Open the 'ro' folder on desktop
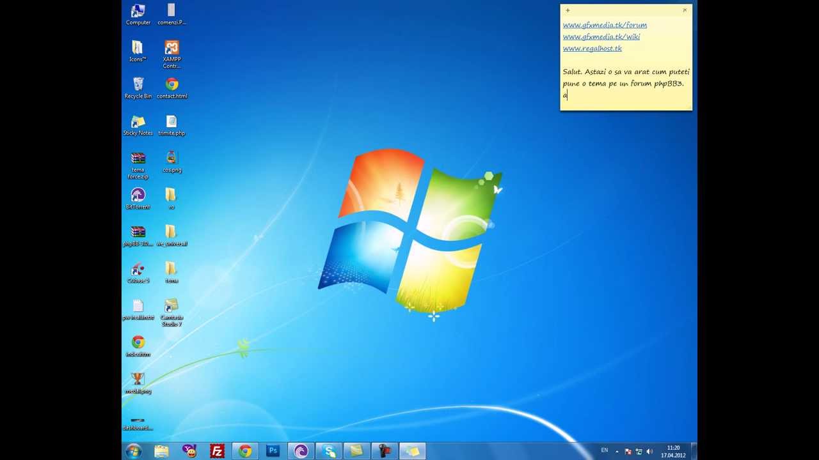This screenshot has width=819, height=460. (x=171, y=199)
